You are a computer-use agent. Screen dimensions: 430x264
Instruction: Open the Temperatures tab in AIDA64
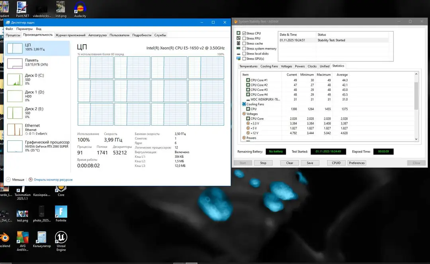tap(248, 66)
